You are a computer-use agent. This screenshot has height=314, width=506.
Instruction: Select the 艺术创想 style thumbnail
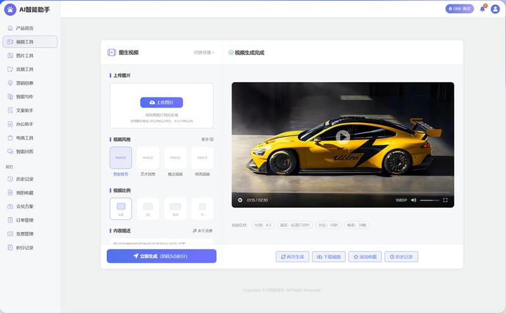(x=148, y=158)
